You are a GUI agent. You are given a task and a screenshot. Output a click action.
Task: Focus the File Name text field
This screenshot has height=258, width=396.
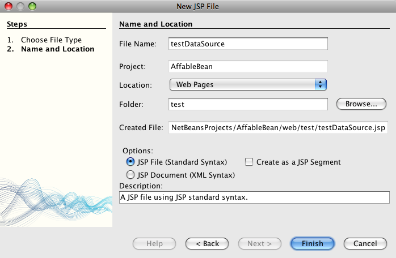tap(248, 43)
